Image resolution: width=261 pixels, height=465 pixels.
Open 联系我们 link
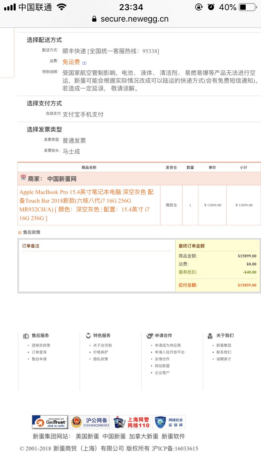[224, 352]
